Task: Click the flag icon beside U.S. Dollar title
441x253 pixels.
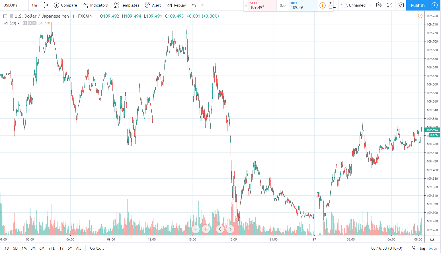Action: (x=12, y=16)
